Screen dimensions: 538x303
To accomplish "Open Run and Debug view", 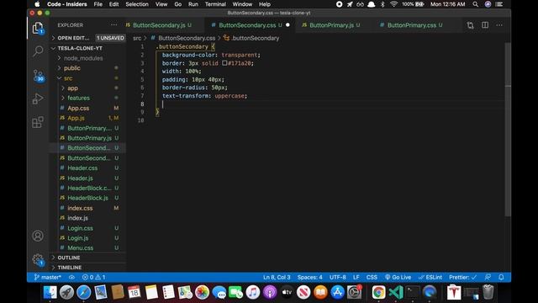I will point(38,99).
